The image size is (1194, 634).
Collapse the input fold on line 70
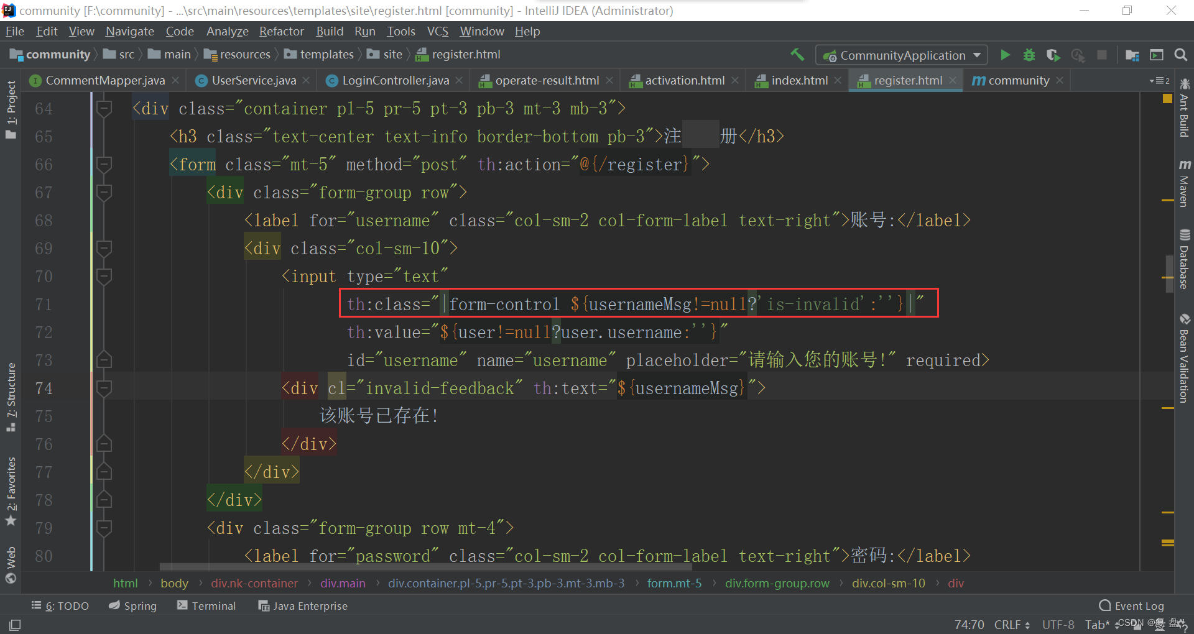(x=104, y=277)
